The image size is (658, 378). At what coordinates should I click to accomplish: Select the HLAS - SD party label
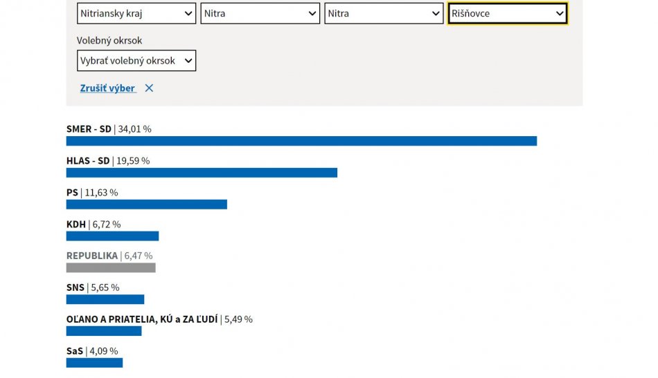point(88,161)
